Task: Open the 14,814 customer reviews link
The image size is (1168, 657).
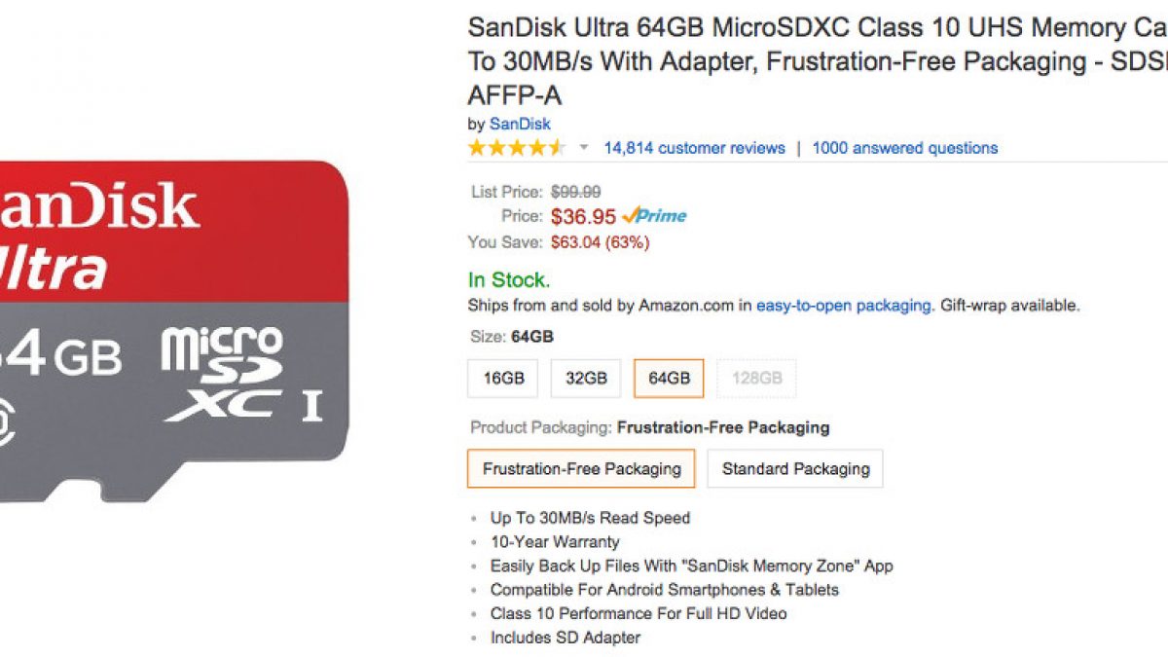Action: point(694,148)
